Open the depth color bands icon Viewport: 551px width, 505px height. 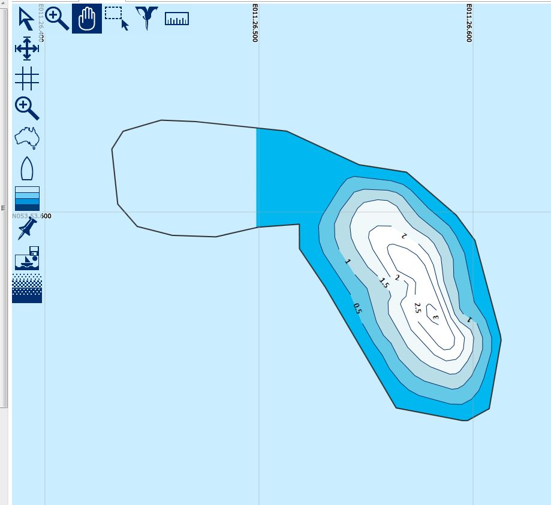pos(26,198)
